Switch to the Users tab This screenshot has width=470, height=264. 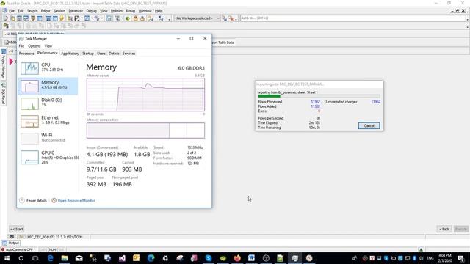pos(101,54)
